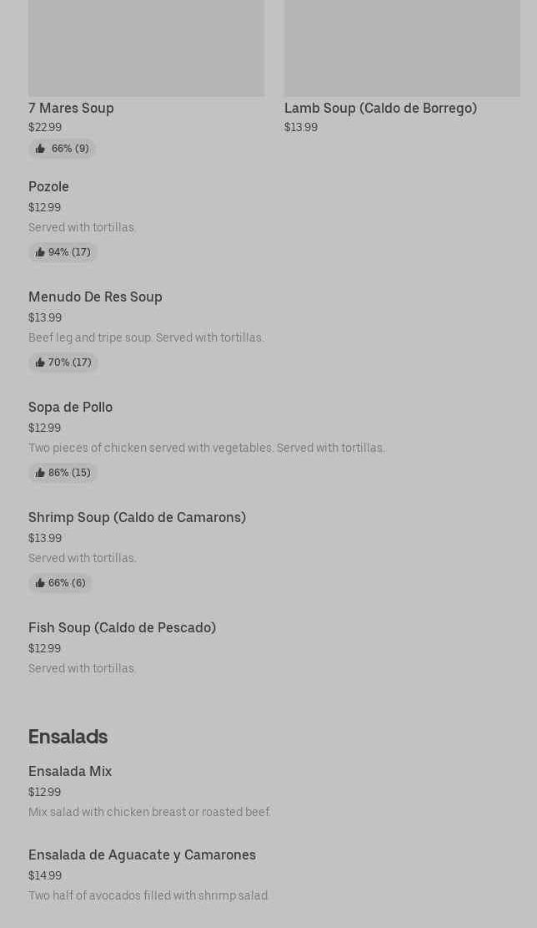Click thumbs-up icon on 7 Mares Soup rating
This screenshot has height=928, width=537.
tap(40, 149)
